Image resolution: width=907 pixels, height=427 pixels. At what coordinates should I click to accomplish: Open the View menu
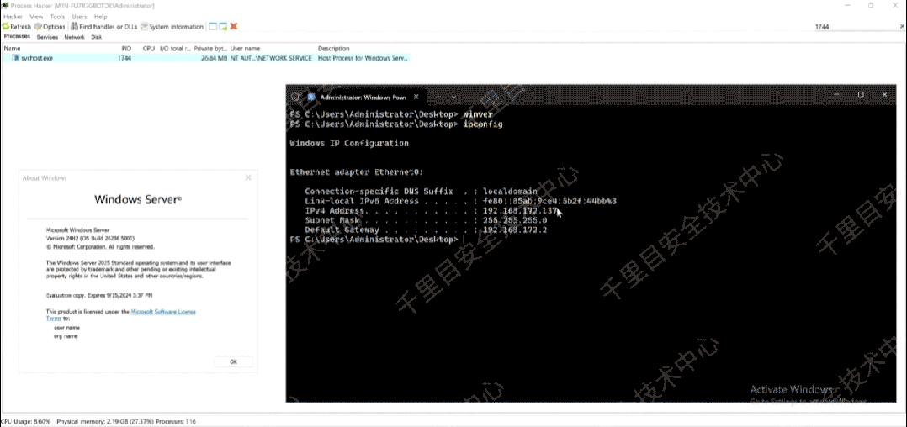36,17
